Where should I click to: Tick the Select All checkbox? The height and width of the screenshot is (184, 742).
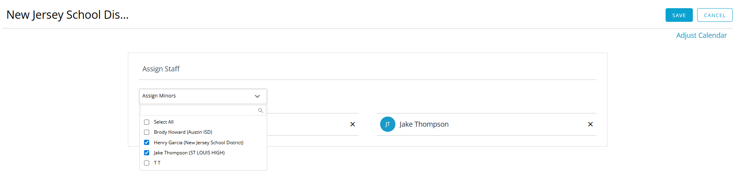tap(147, 122)
